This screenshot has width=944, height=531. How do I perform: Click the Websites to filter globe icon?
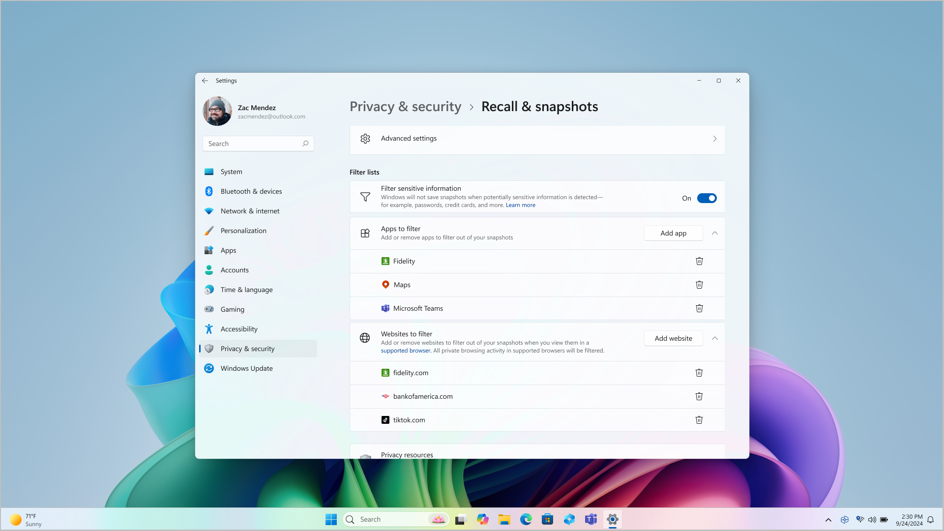click(x=364, y=338)
